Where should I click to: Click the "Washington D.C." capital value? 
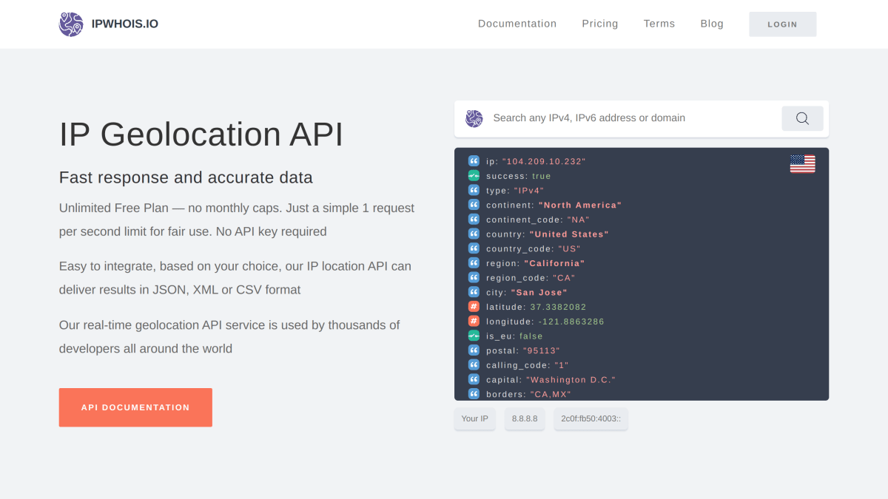tap(571, 379)
